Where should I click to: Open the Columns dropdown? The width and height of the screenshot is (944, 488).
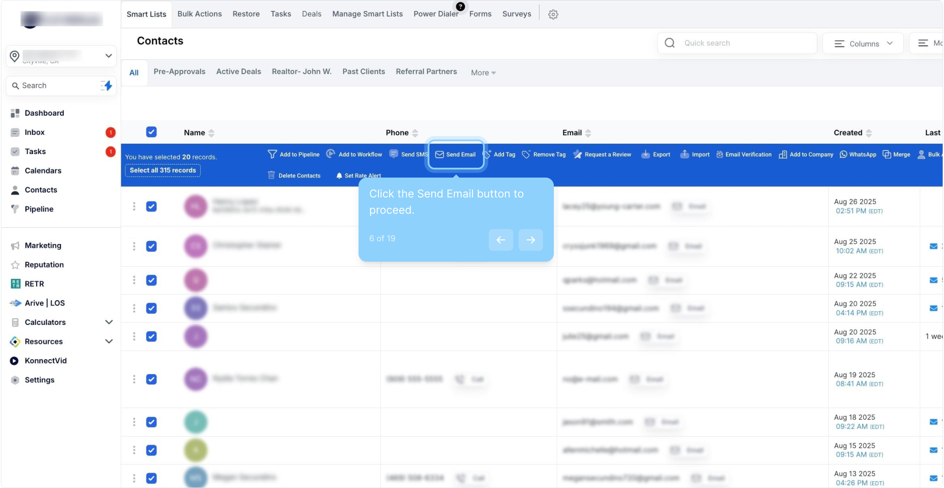863,43
